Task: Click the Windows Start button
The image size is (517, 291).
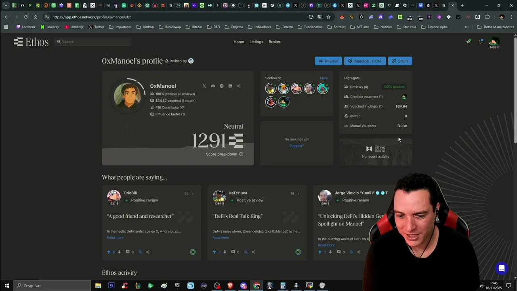Action: coord(7,286)
